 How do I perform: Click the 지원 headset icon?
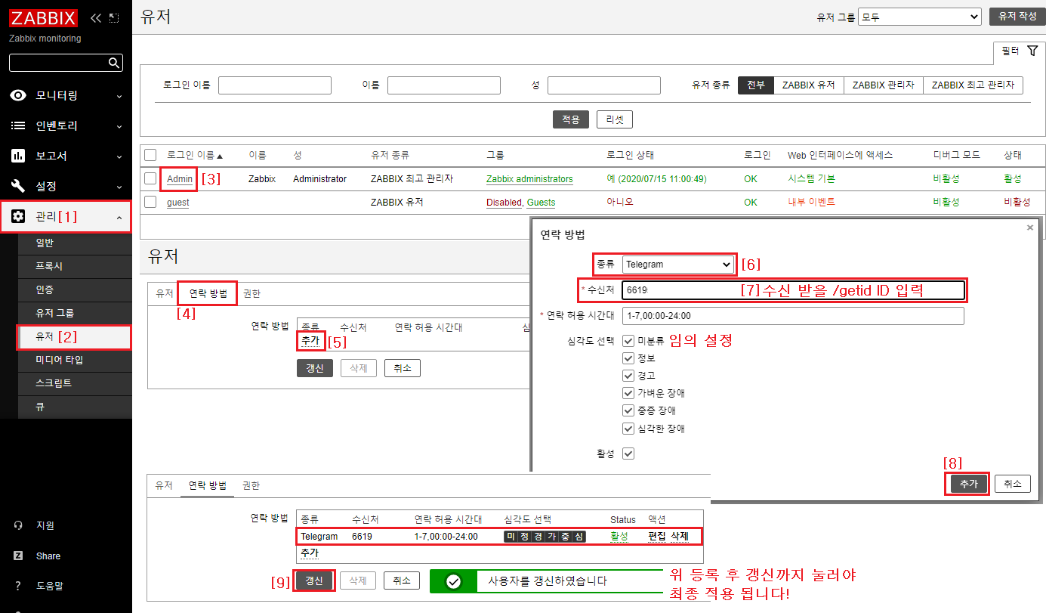pos(18,525)
